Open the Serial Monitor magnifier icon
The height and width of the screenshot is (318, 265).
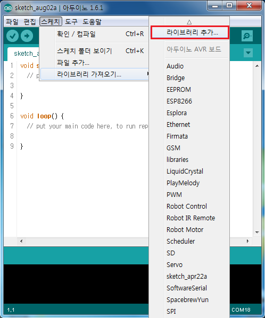pos(247,36)
